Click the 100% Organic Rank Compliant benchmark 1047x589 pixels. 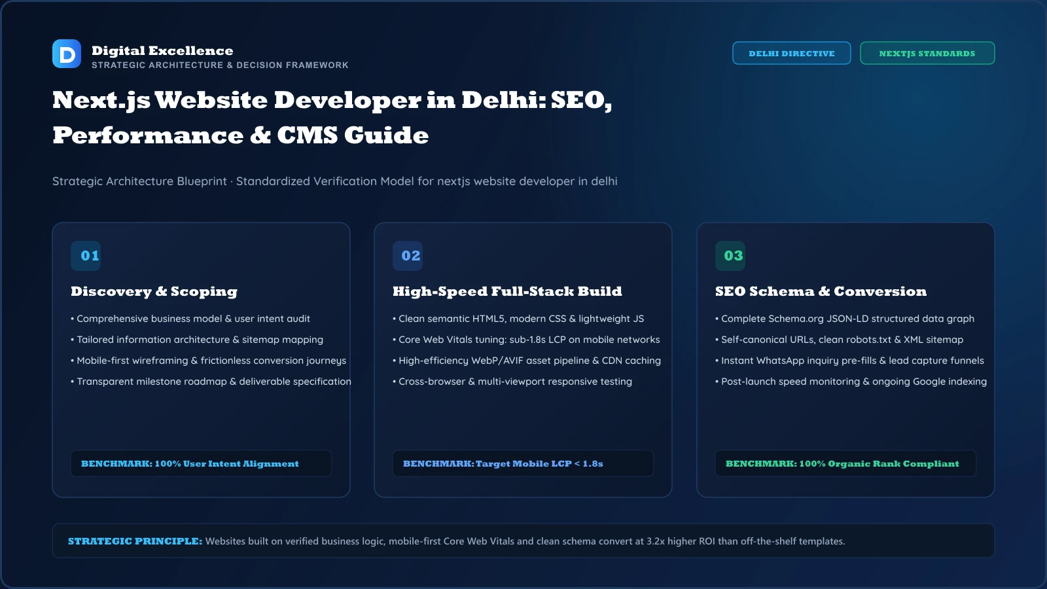[845, 463]
